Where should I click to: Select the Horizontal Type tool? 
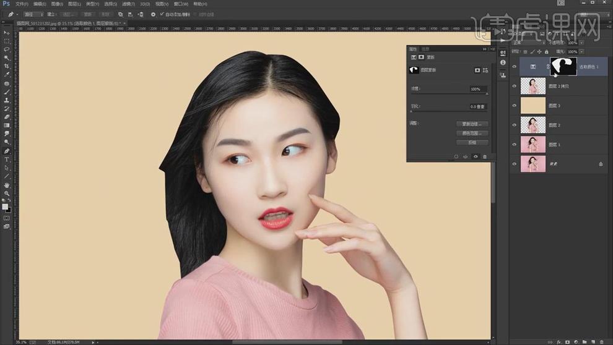pyautogui.click(x=7, y=160)
